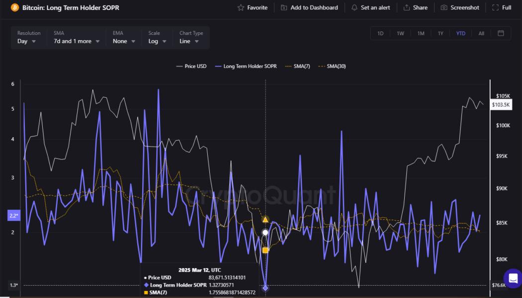522x298 pixels.
Task: Click the Set an alert bell icon
Action: pyautogui.click(x=354, y=7)
